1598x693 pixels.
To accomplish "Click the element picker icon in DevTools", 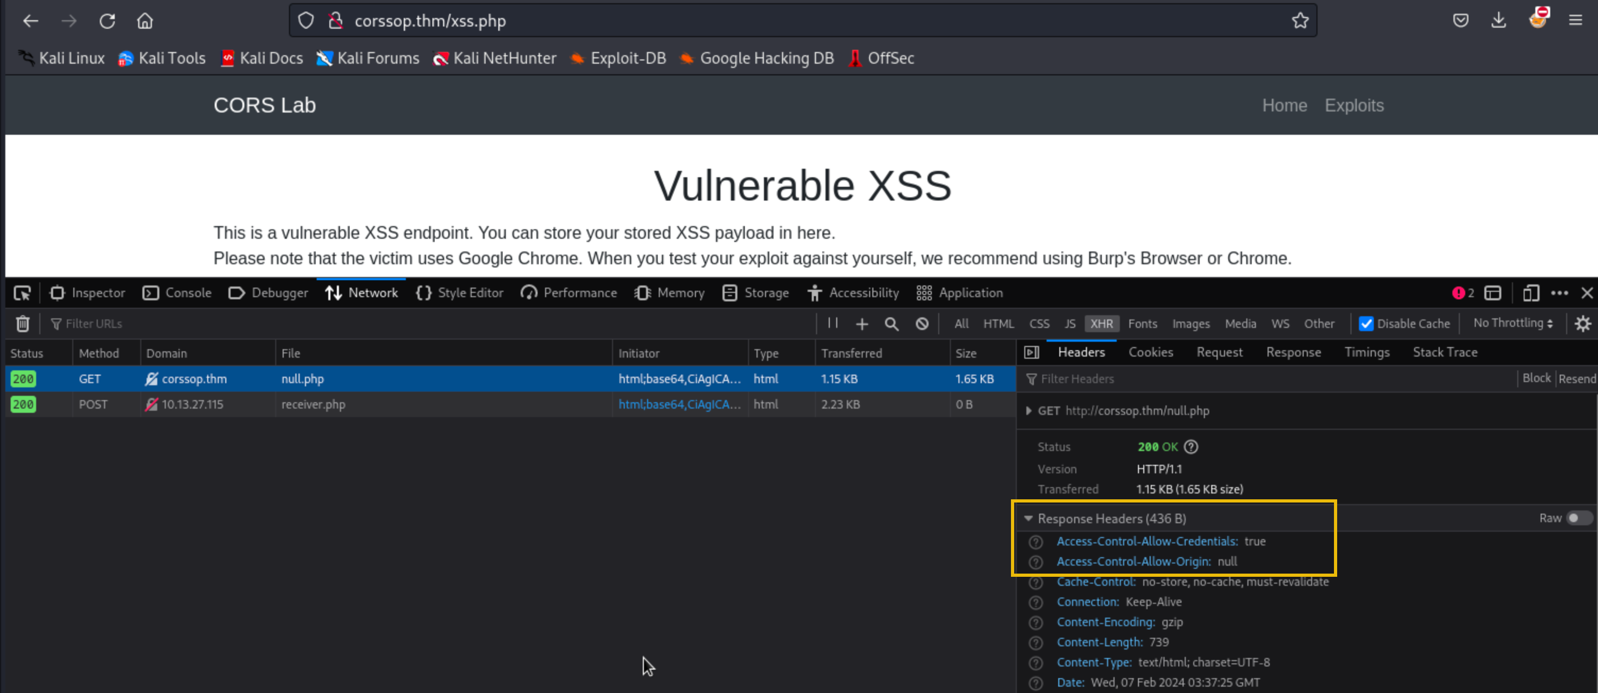I will click(22, 292).
